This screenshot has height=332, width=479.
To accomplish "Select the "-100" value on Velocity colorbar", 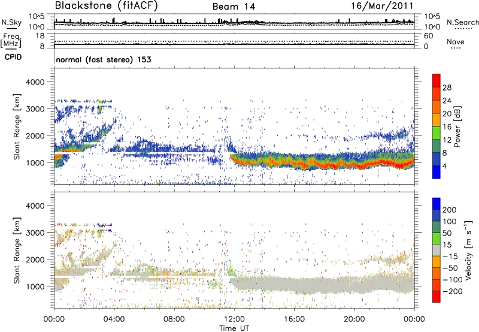I will coord(453,280).
